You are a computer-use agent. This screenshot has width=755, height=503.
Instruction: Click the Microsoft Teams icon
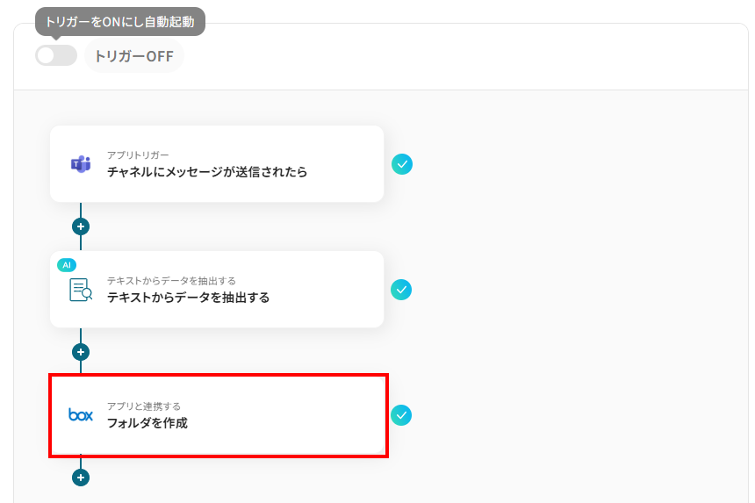(x=81, y=164)
